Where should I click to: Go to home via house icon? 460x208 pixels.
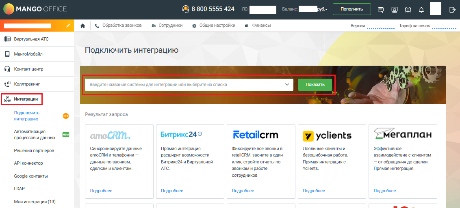pos(83,26)
